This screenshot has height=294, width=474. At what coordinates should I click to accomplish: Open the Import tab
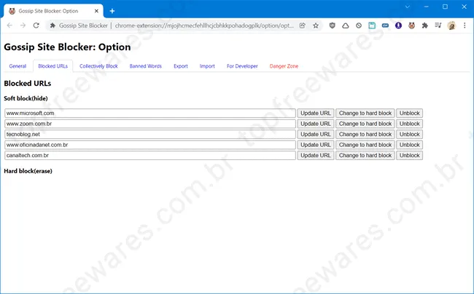tap(207, 66)
